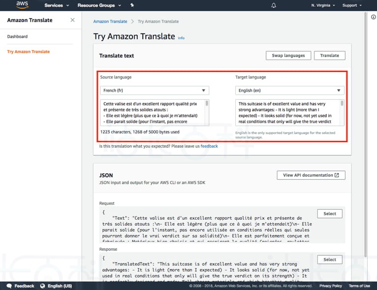Open Feedback speech bubble in footer
Viewport: 377px width, 290px height.
[x=21, y=286]
